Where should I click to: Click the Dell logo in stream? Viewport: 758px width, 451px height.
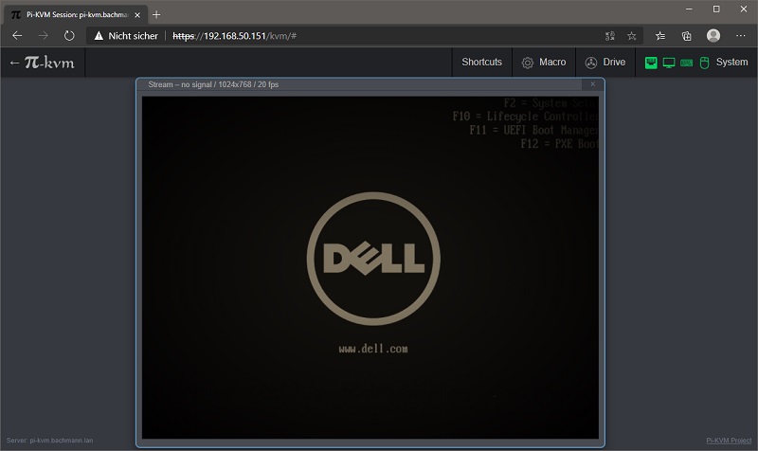pyautogui.click(x=373, y=259)
